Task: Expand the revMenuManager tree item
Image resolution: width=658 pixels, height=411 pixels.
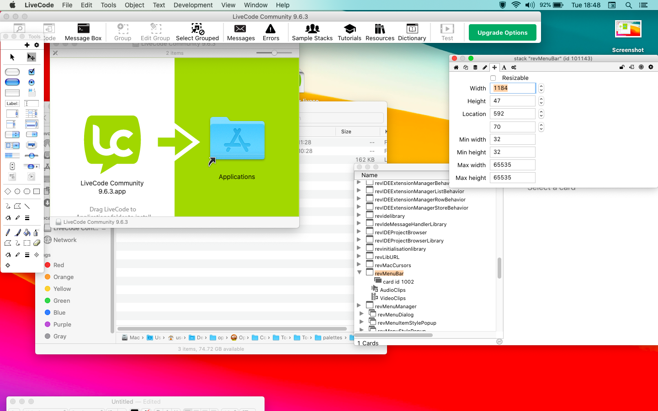Action: pos(359,306)
